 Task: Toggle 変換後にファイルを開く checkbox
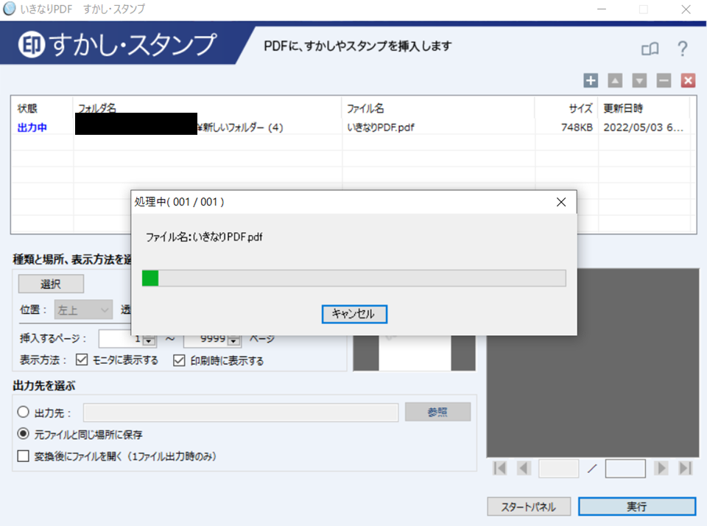(x=23, y=456)
